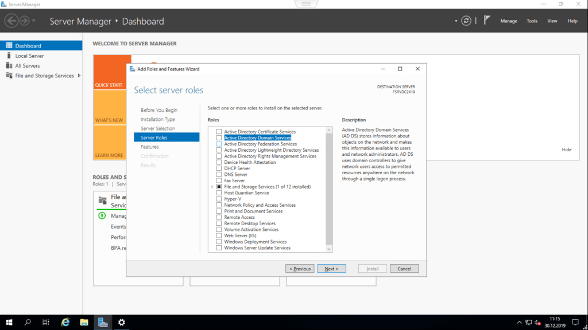This screenshot has height=330, width=588.
Task: Click the back navigation arrow
Action: tap(11, 21)
